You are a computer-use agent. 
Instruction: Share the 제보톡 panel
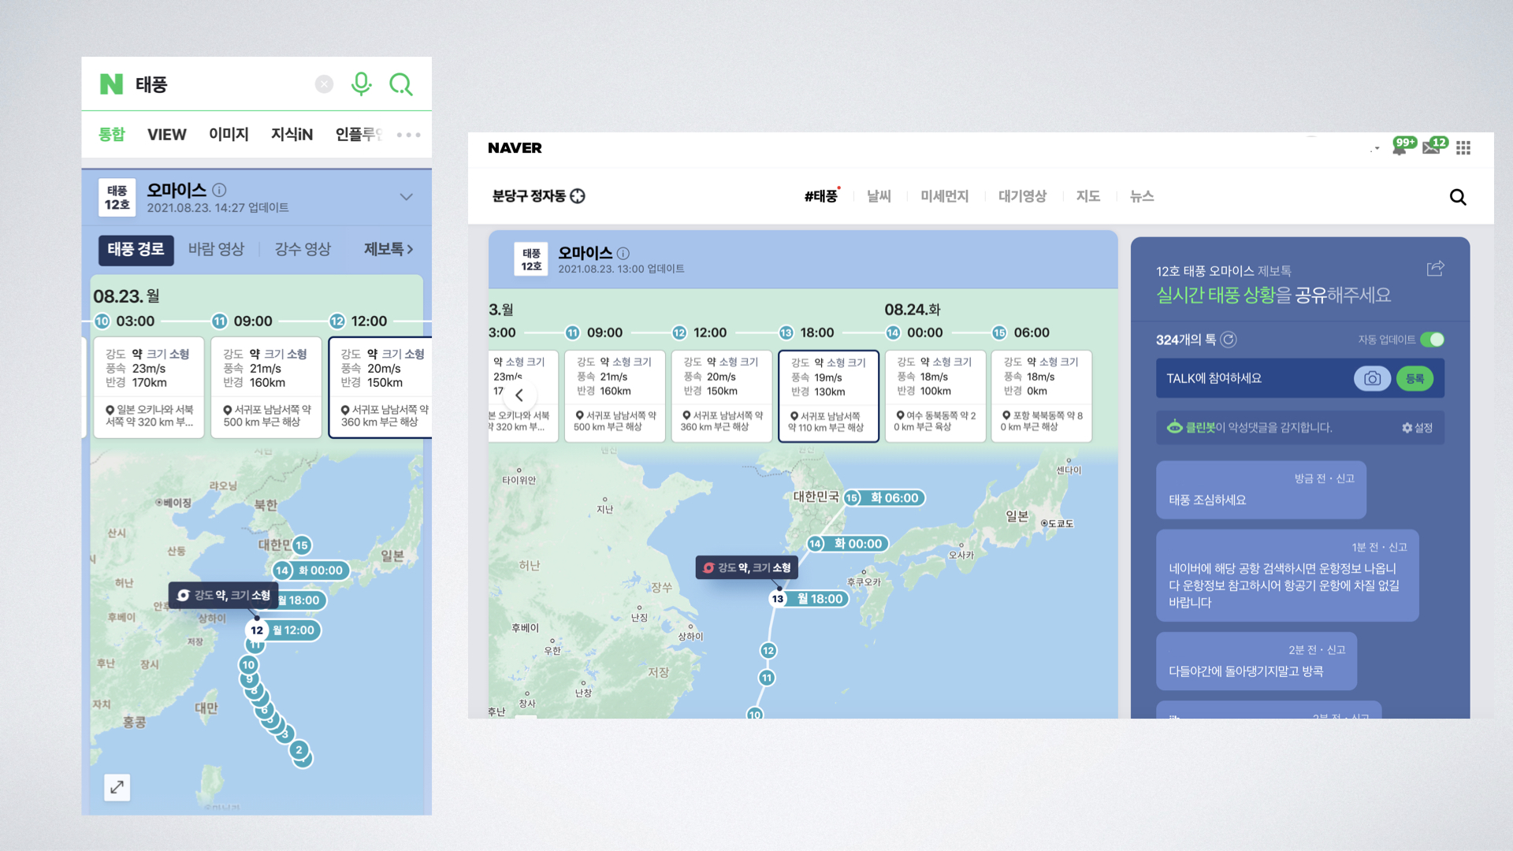pos(1435,269)
